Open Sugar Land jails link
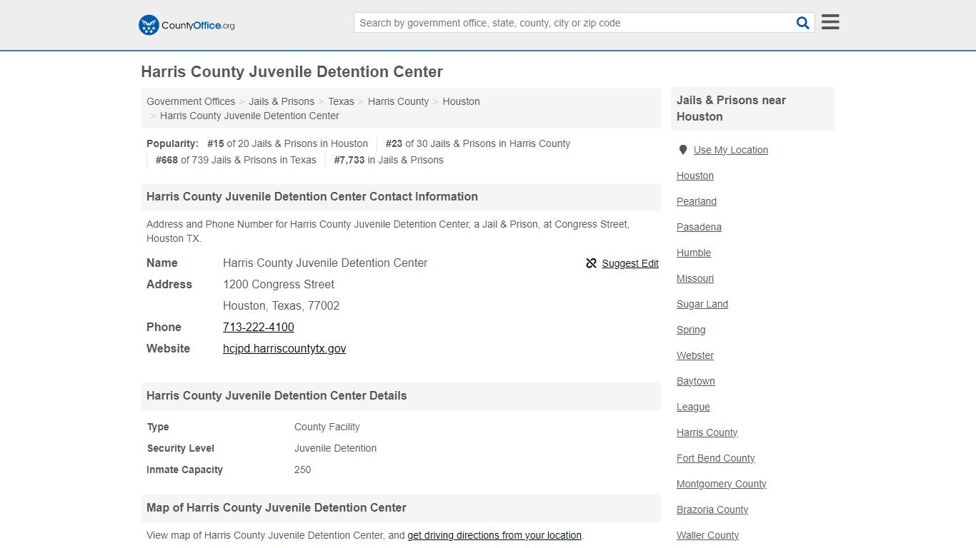This screenshot has height=548, width=976. pos(702,304)
